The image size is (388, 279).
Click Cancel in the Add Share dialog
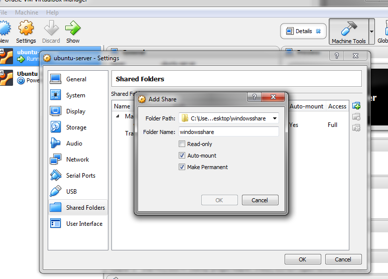260,200
